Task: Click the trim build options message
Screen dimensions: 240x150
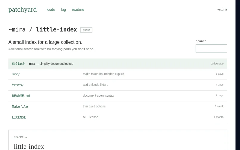Action: click(x=94, y=106)
